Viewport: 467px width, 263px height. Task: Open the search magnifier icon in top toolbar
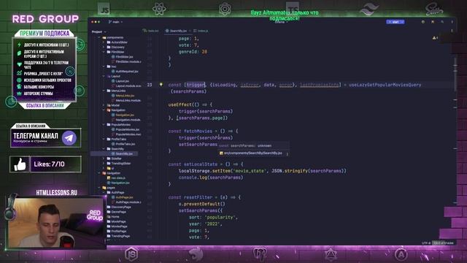coord(442,22)
